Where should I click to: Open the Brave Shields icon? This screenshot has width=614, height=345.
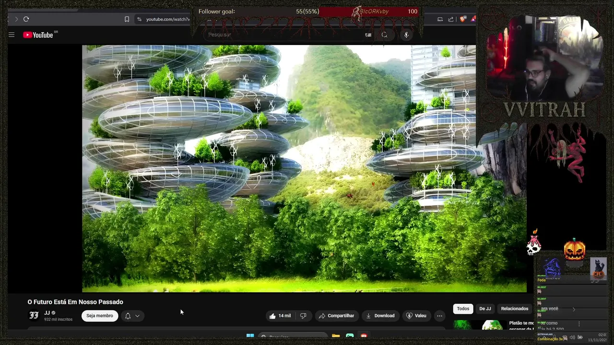462,19
